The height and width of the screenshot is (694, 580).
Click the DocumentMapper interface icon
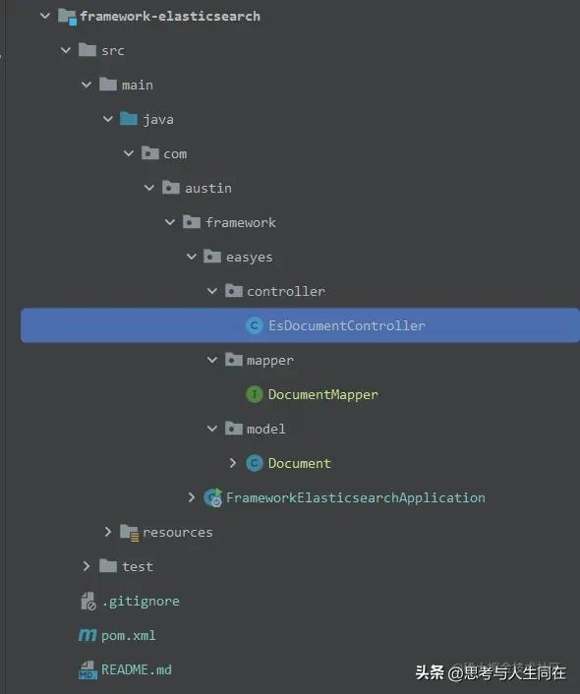255,394
